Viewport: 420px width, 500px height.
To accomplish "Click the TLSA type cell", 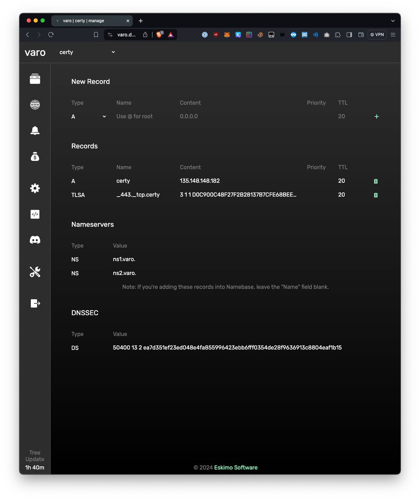I will 78,195.
